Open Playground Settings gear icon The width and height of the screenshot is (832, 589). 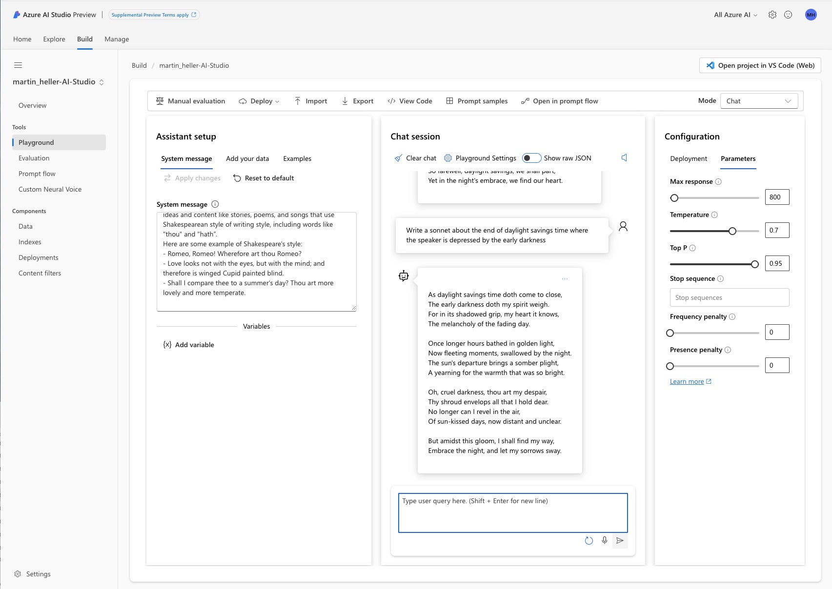[448, 158]
